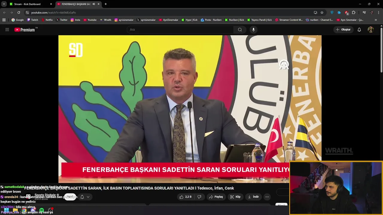Image resolution: width=383 pixels, height=215 pixels.
Task: Open Youtube bookmark
Action: [x=90, y=20]
